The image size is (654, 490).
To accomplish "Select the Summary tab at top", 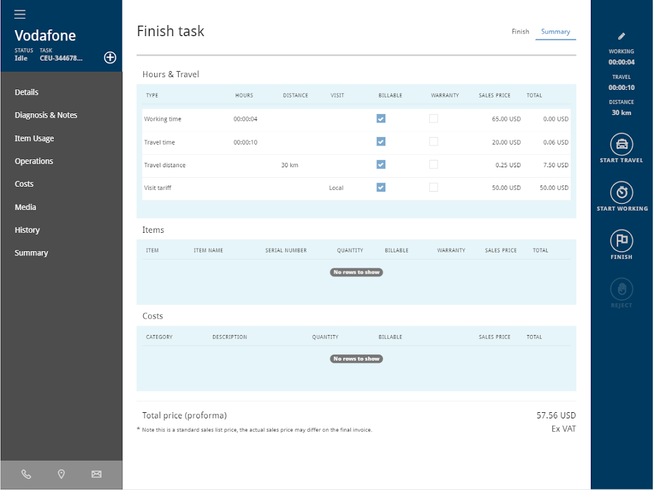I will 555,32.
